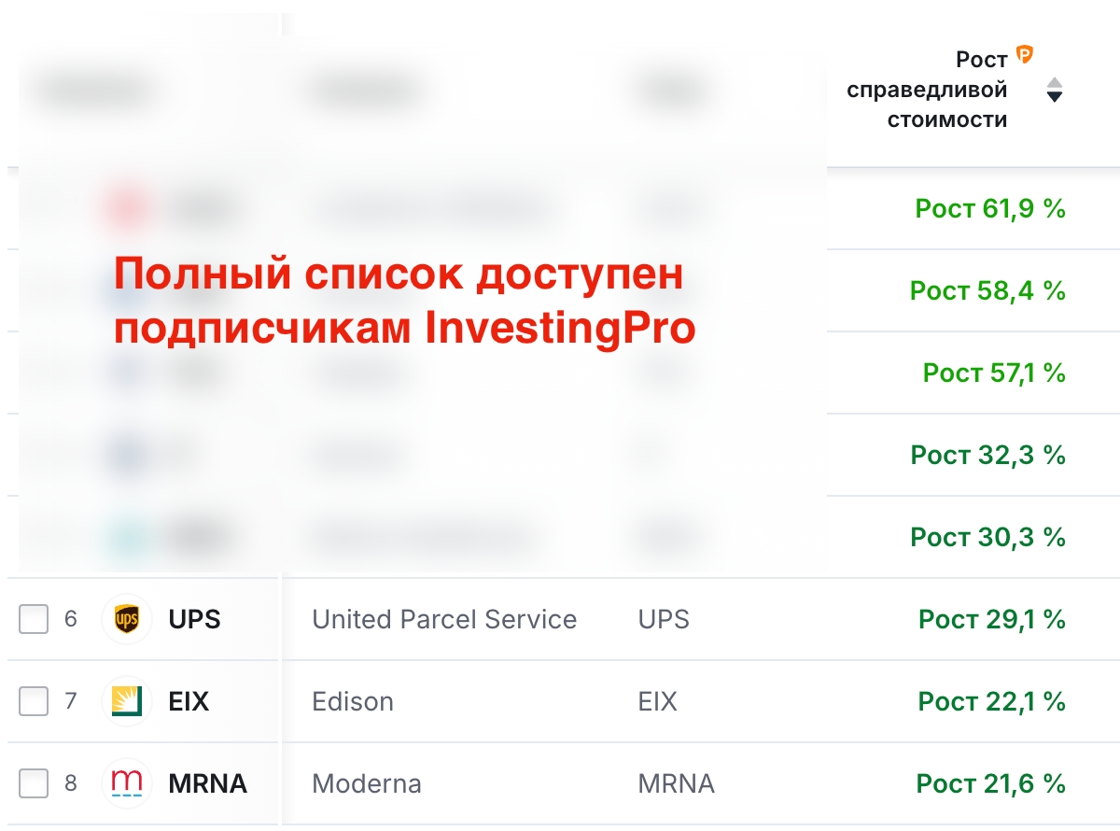
Task: Click the Moderna MRNA logo icon
Action: 126,783
